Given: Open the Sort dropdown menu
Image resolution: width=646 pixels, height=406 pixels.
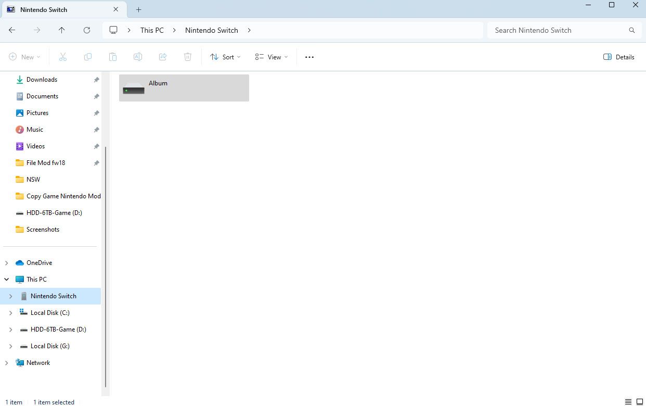Looking at the screenshot, I should tap(225, 57).
